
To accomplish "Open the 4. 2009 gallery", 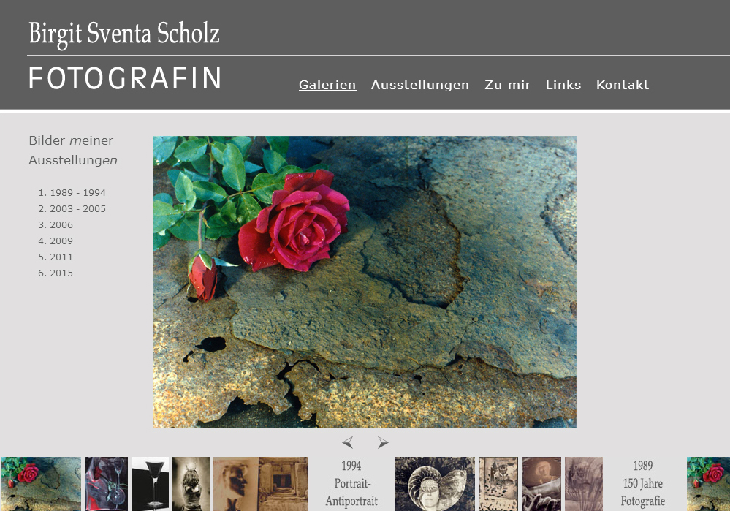I will click(56, 241).
